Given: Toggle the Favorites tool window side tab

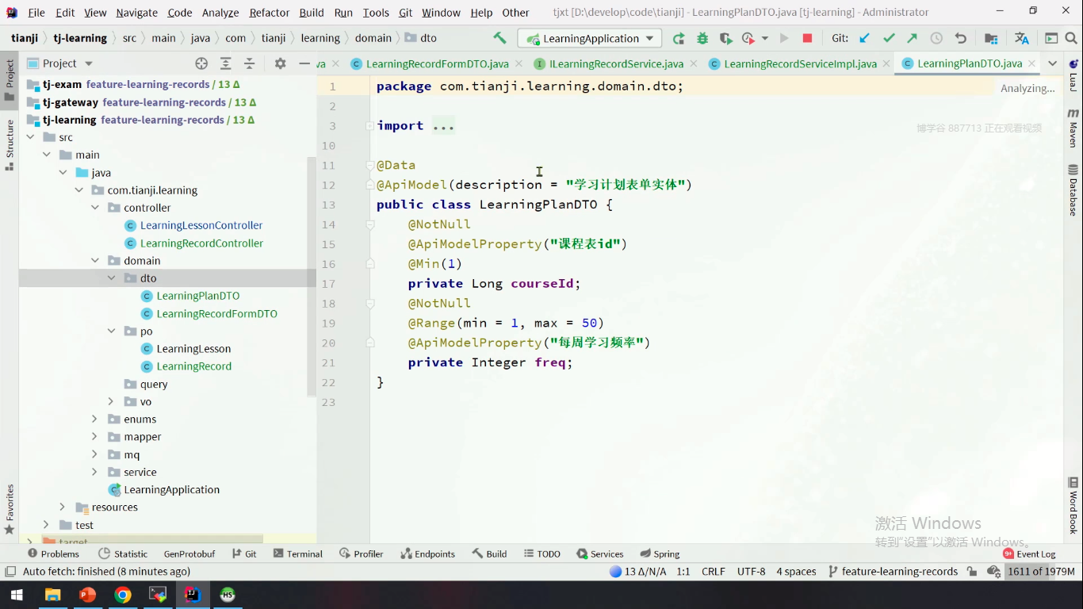Looking at the screenshot, I should coord(10,509).
